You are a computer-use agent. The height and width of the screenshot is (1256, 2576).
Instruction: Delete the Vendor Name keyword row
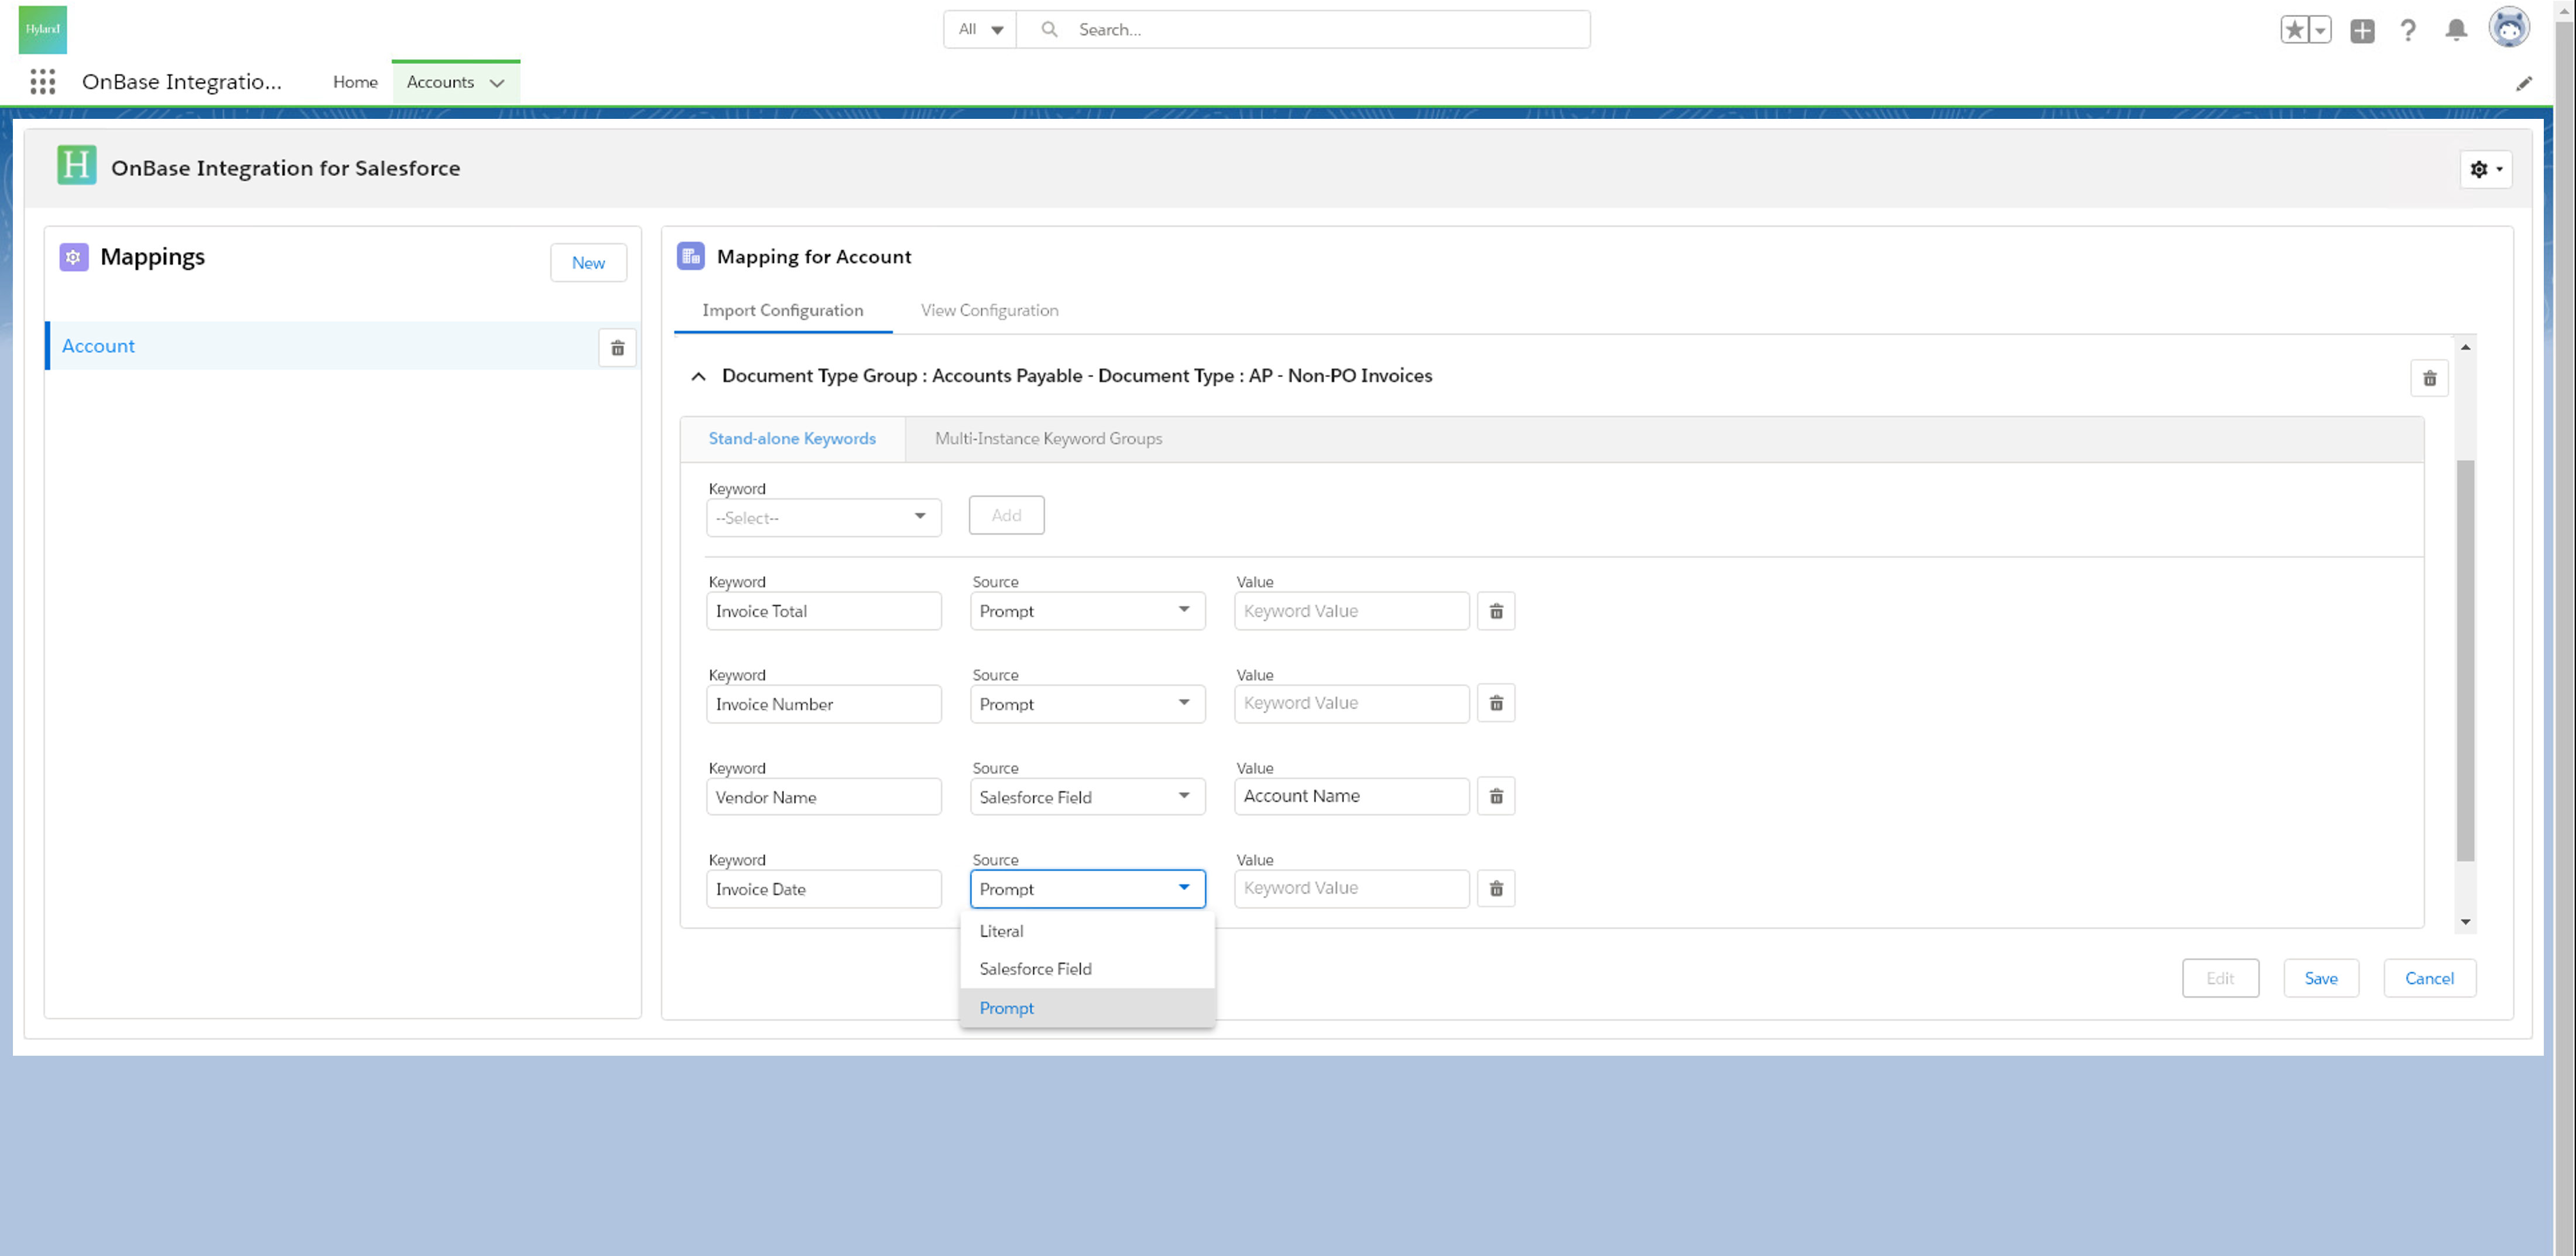click(x=1496, y=796)
